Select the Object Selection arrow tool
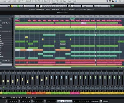 (x=41, y=6)
